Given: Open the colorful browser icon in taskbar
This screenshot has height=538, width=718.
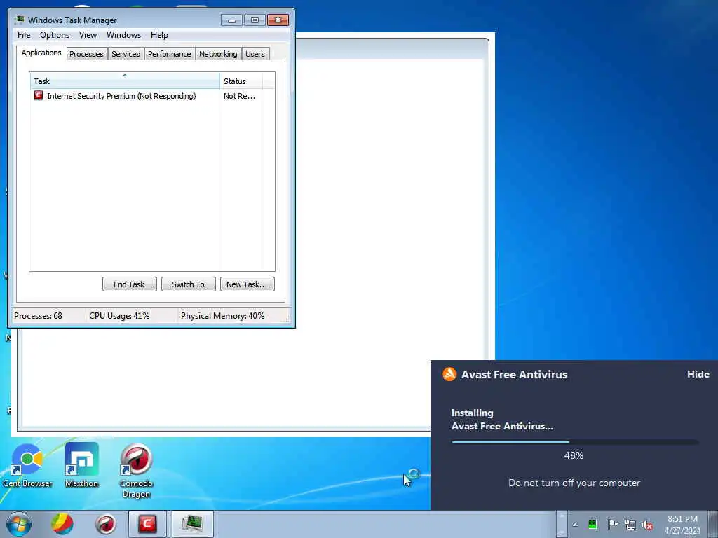Looking at the screenshot, I should tap(62, 524).
